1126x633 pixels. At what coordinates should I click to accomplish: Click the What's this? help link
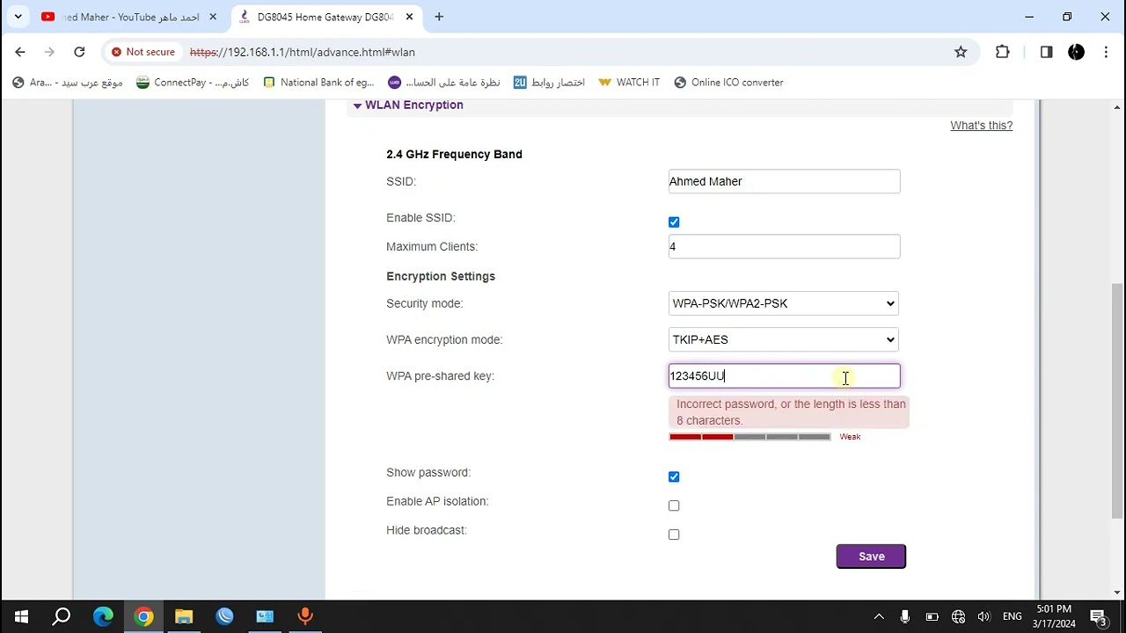981,126
